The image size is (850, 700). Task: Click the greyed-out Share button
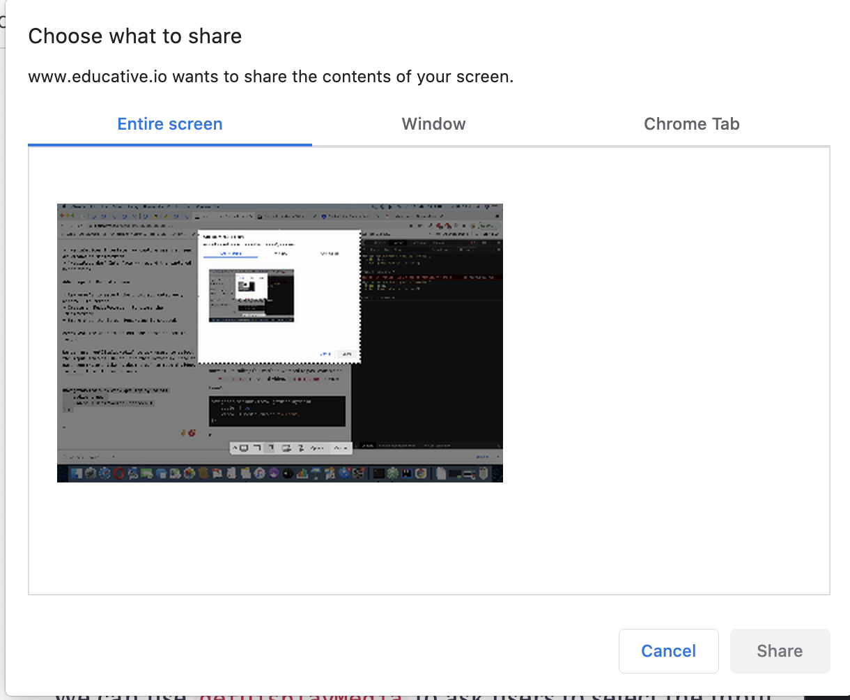pyautogui.click(x=780, y=650)
